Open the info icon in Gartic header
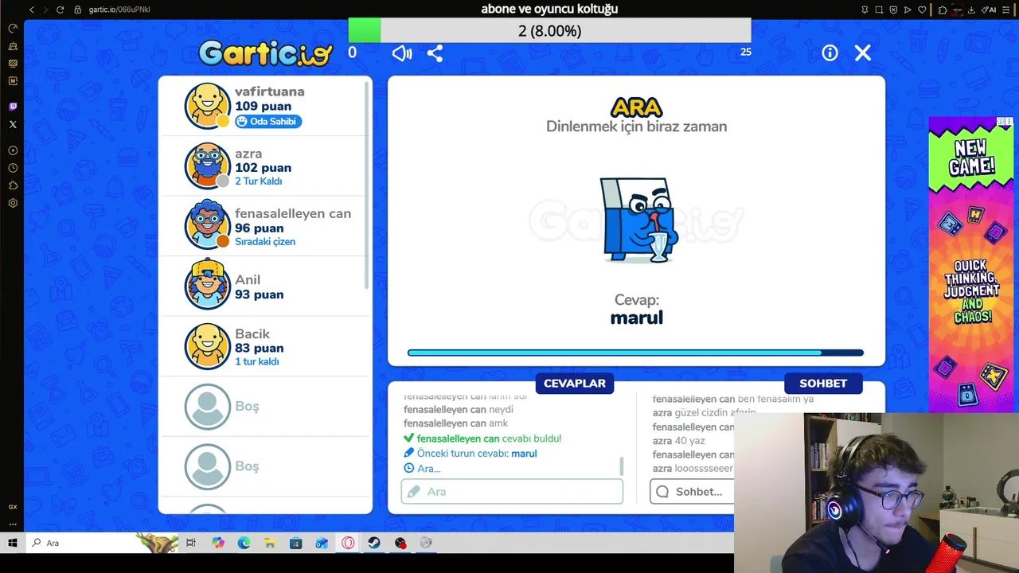 [x=830, y=53]
